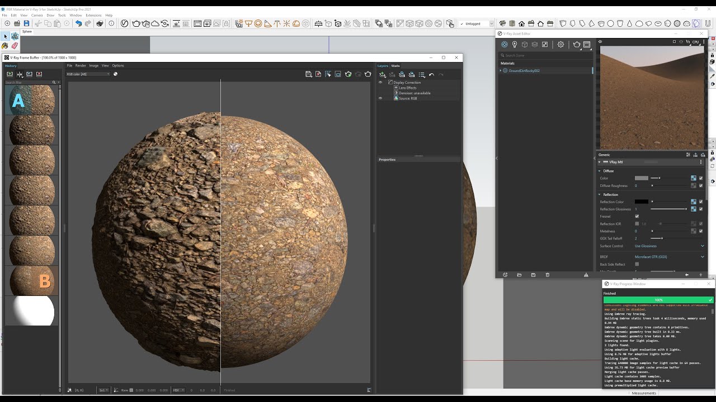Open the Extensions menu in SketchUp
The image size is (716, 402).
(x=93, y=15)
